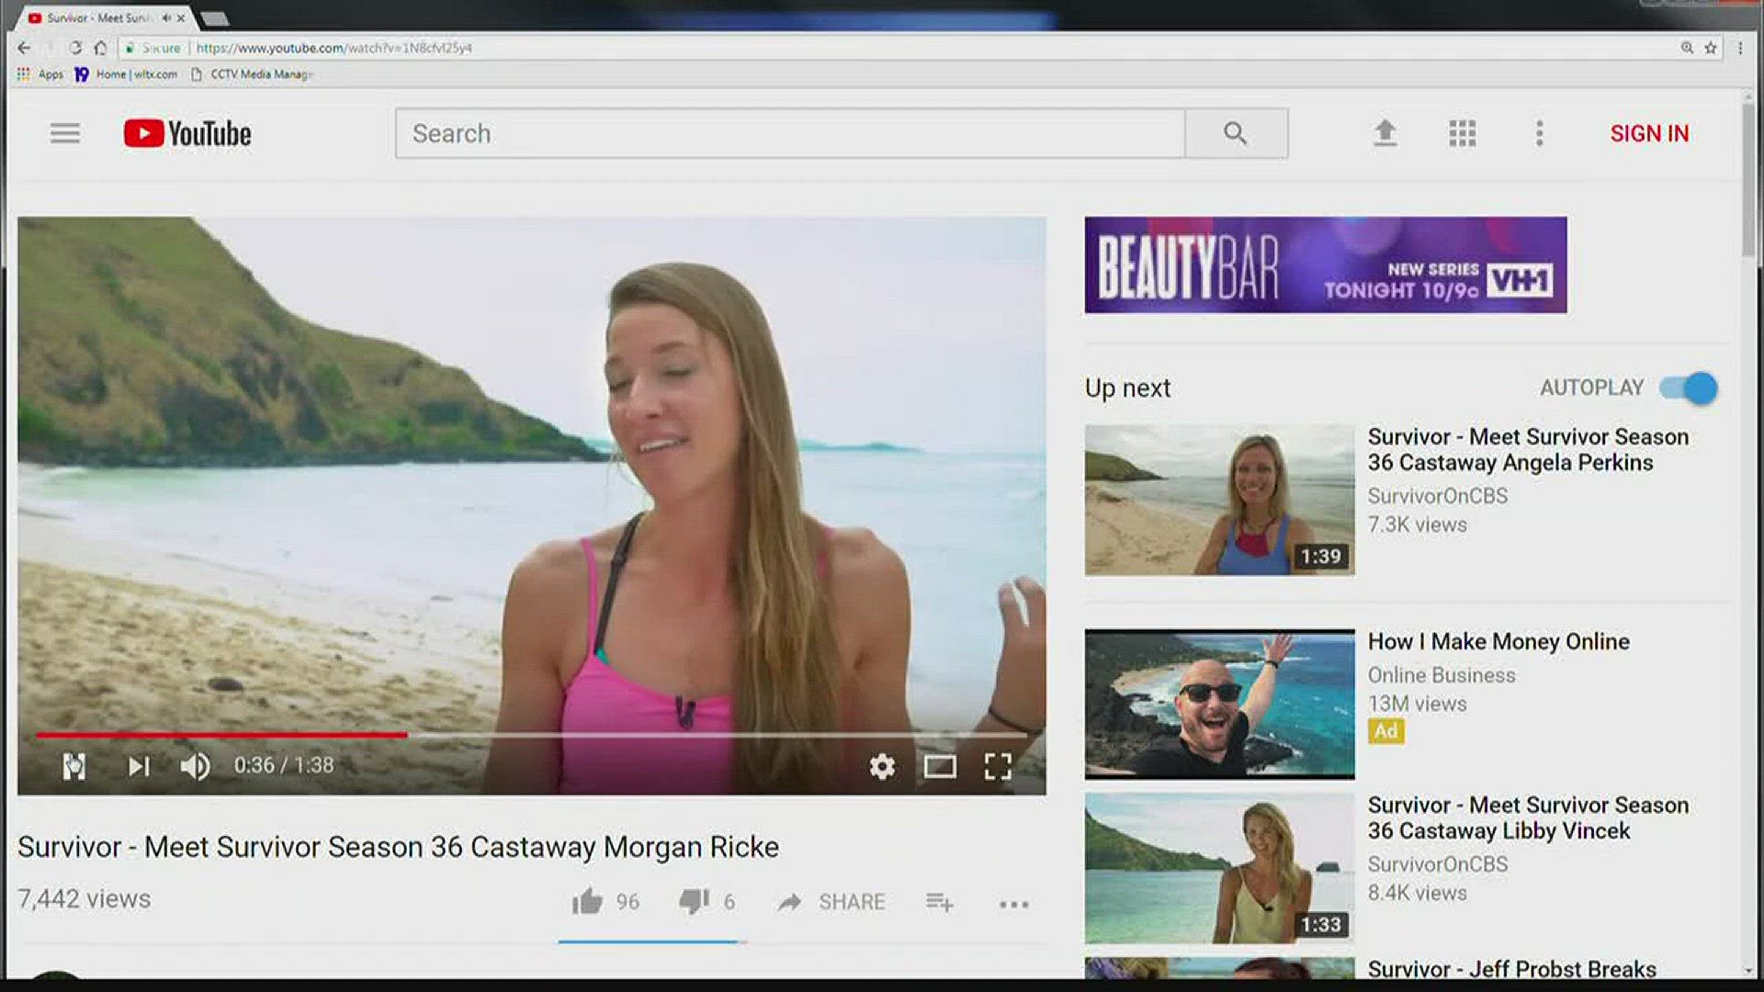Screen dimensions: 1764x992
Task: Click the SIGN IN button
Action: [x=1649, y=133]
